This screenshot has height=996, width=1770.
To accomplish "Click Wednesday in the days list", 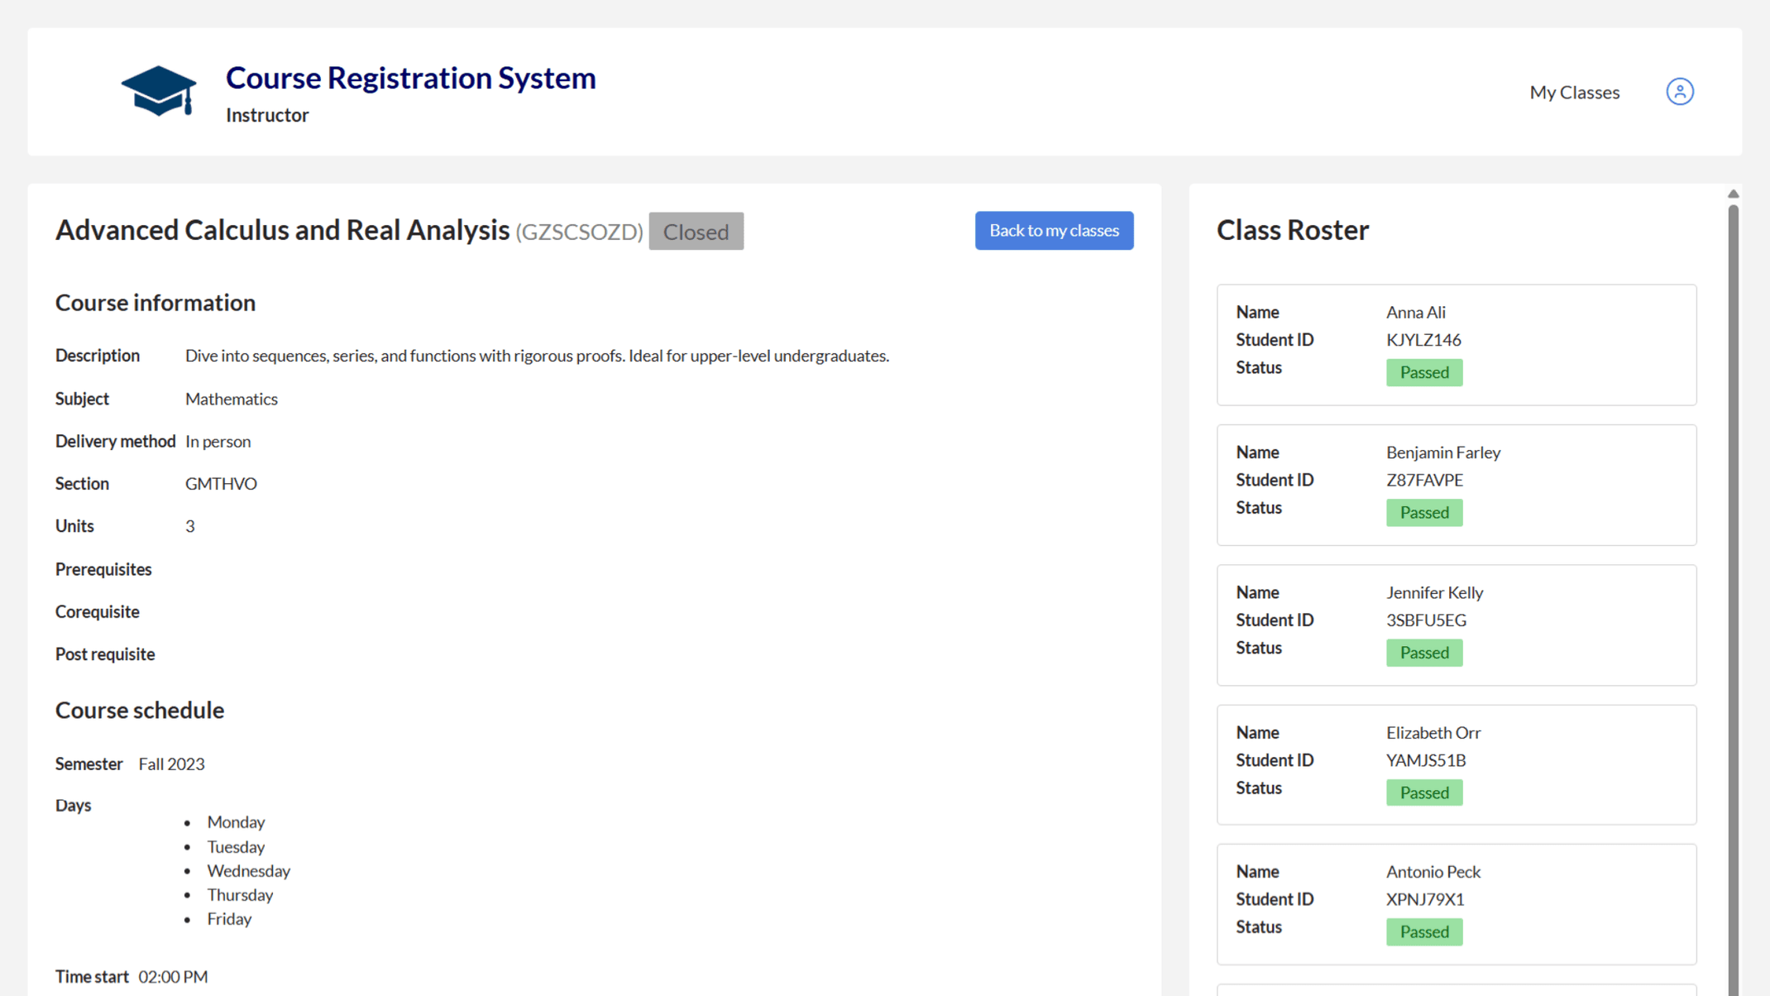I will tap(248, 870).
